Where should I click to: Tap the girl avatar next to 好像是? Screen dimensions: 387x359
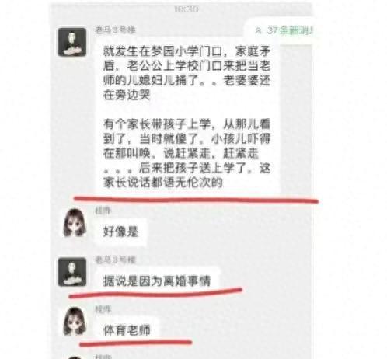75,223
